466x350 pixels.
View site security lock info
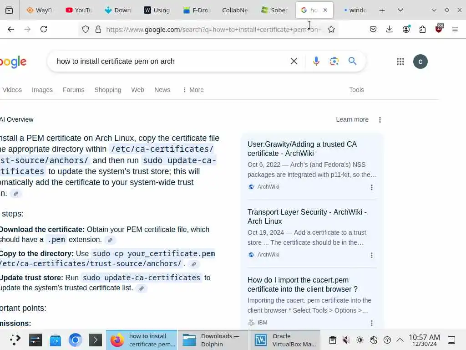(98, 29)
